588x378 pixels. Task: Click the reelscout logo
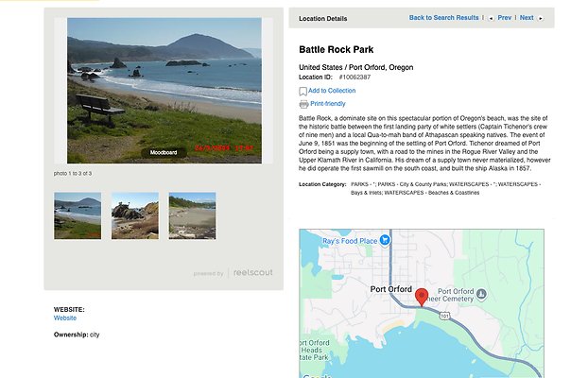252,273
